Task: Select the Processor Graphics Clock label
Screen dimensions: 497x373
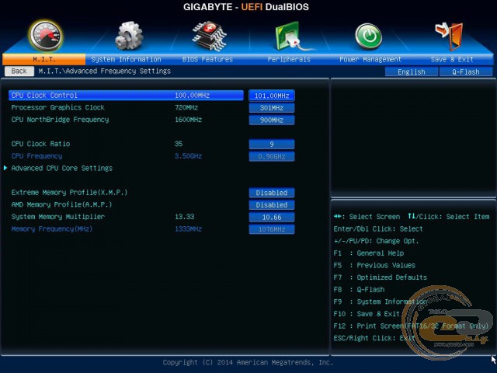Action: (x=58, y=107)
